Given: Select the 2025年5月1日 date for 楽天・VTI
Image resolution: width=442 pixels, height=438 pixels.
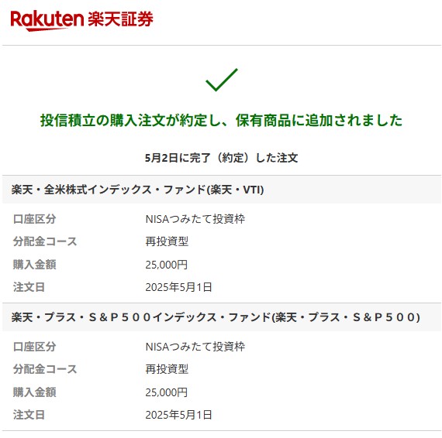Looking at the screenshot, I should click(178, 287).
